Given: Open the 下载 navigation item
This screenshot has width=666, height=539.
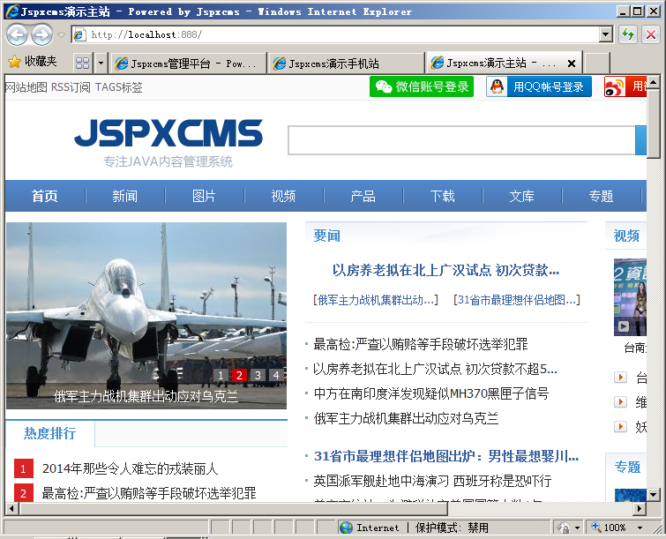Looking at the screenshot, I should click(442, 196).
